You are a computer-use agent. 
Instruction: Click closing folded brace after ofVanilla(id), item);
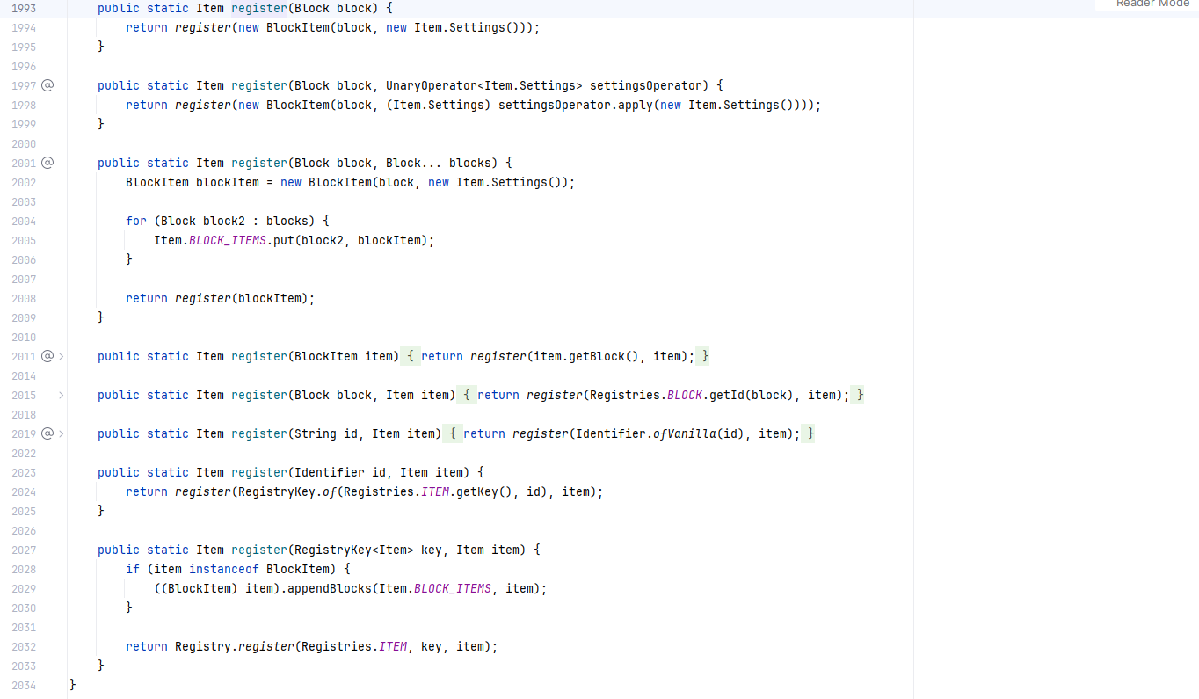(810, 433)
